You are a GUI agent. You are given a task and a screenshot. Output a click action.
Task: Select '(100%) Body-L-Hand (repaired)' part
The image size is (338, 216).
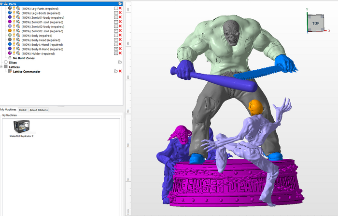tap(42, 45)
